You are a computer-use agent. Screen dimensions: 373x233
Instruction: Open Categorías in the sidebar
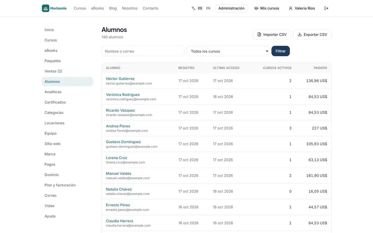point(67,113)
